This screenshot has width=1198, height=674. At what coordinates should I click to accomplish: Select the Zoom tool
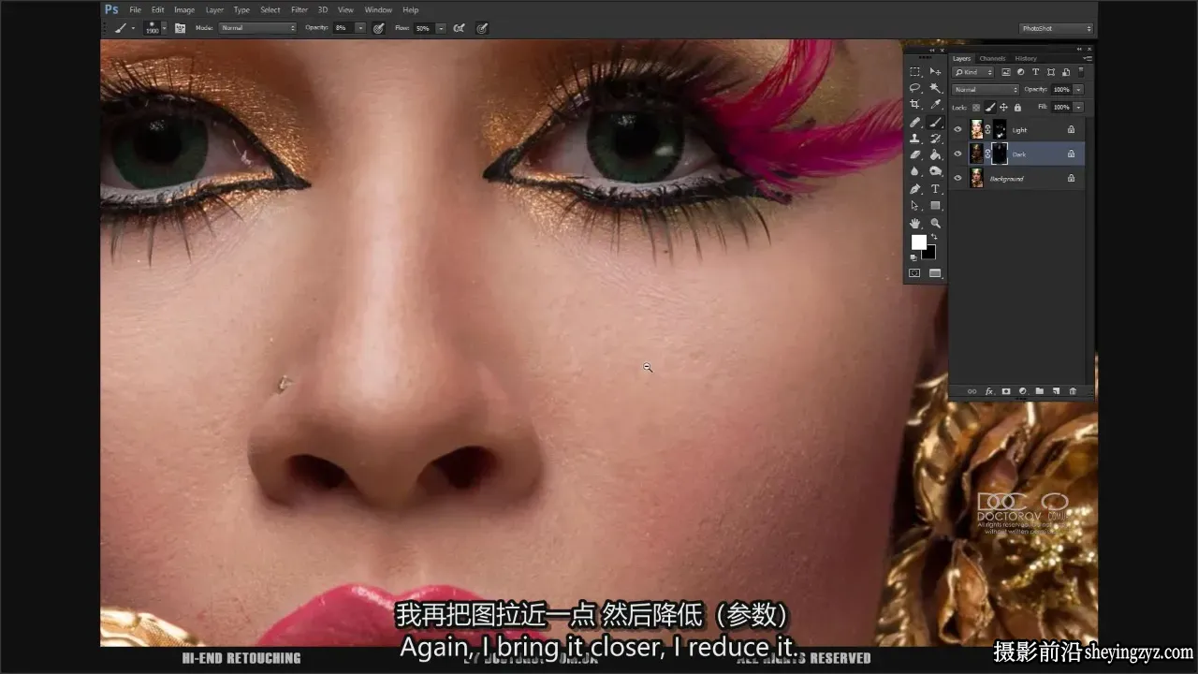point(935,223)
